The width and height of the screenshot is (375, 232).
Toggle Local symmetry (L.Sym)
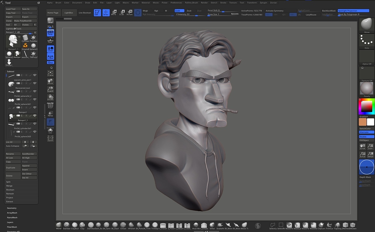(50, 57)
